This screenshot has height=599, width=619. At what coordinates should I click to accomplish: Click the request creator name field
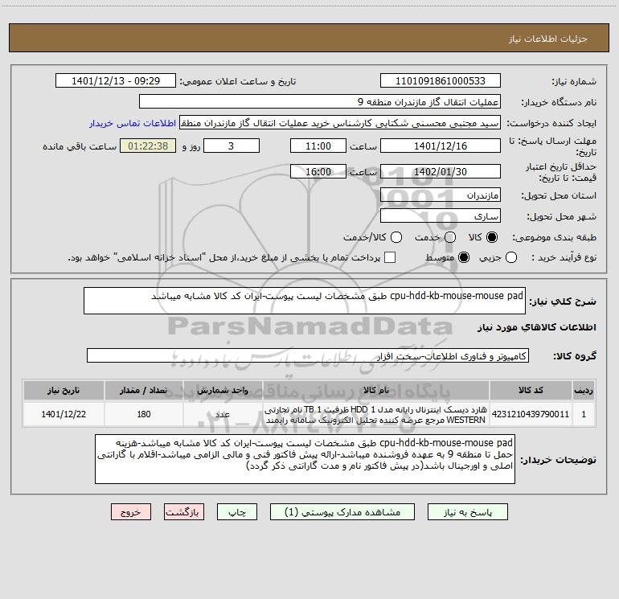(x=340, y=123)
